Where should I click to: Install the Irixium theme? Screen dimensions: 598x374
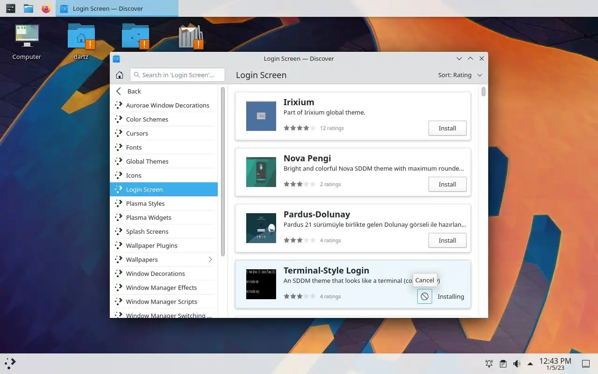point(447,128)
